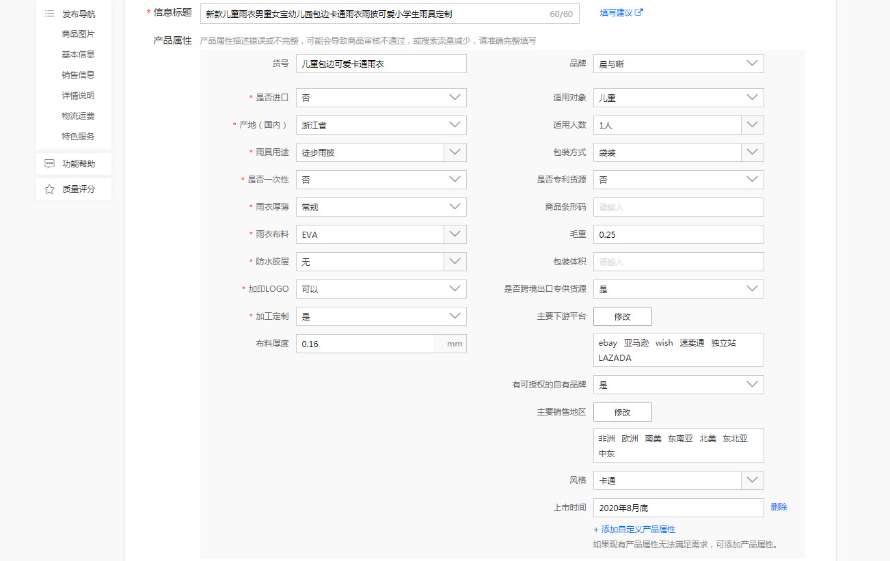The width and height of the screenshot is (890, 561).
Task: Click the 雨具用途 dropdown arrow button
Action: click(x=455, y=152)
